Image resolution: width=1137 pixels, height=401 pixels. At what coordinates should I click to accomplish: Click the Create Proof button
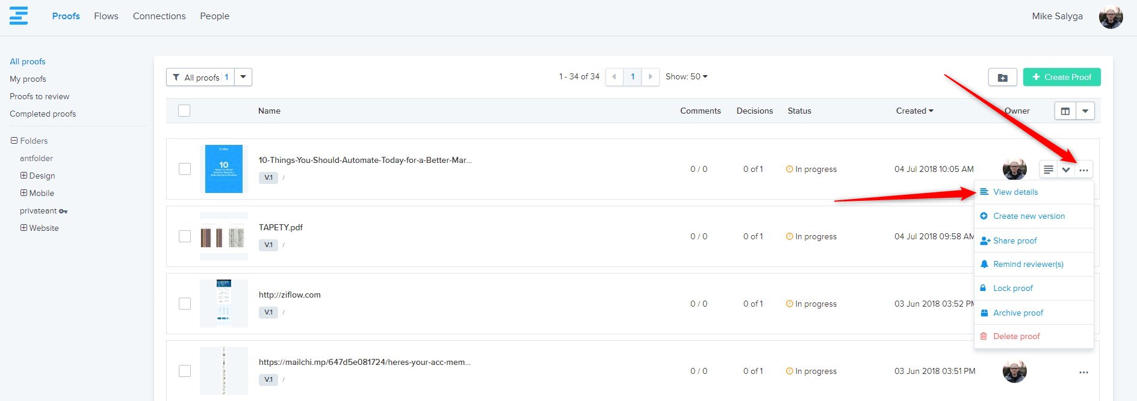click(x=1061, y=77)
